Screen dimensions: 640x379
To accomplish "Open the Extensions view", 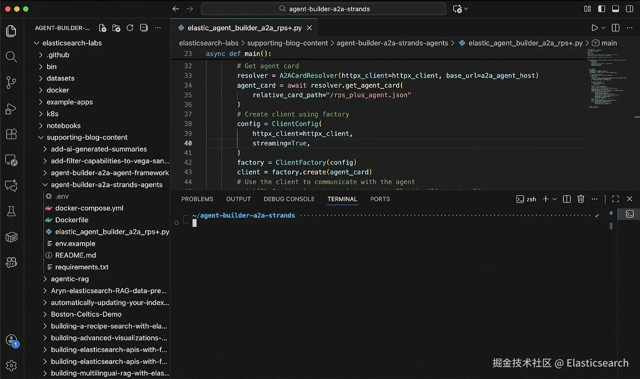I will [11, 134].
